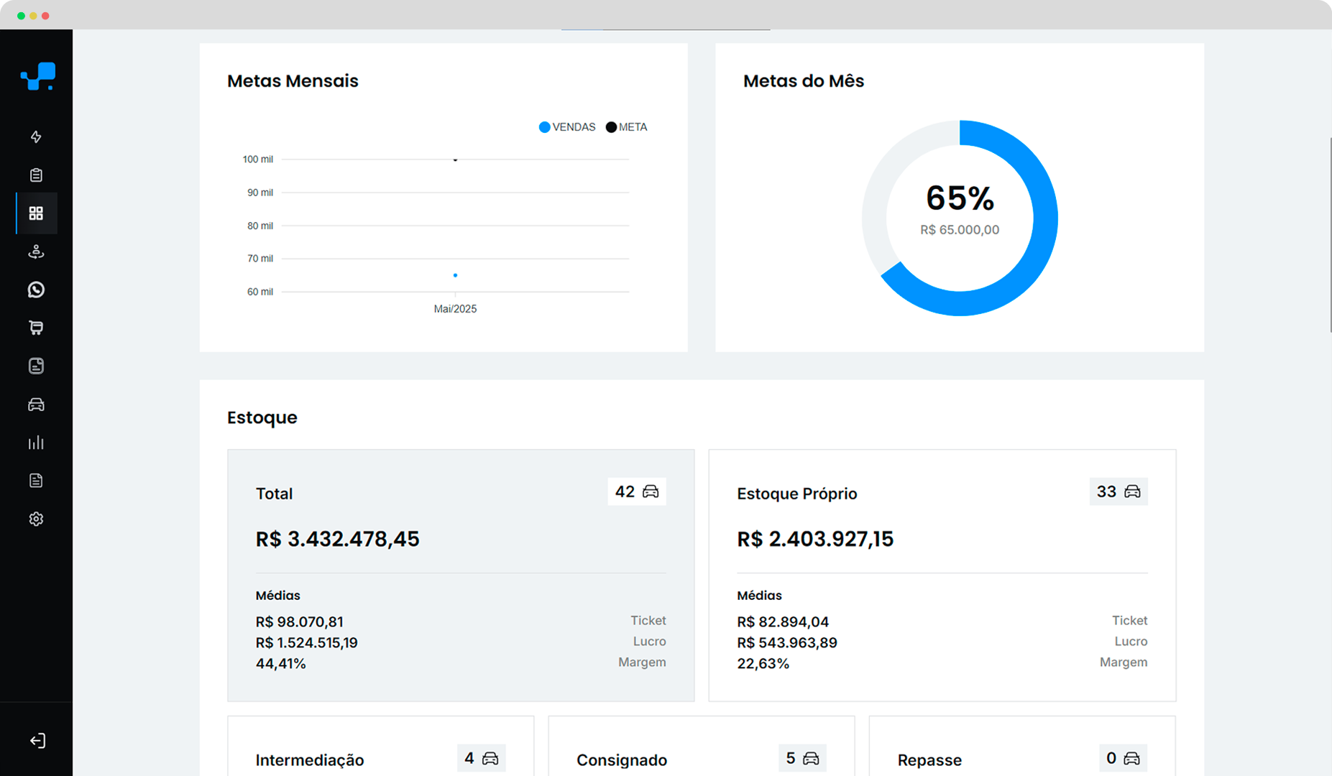Open the bar chart reports sidebar icon
The image size is (1332, 776).
pos(36,443)
